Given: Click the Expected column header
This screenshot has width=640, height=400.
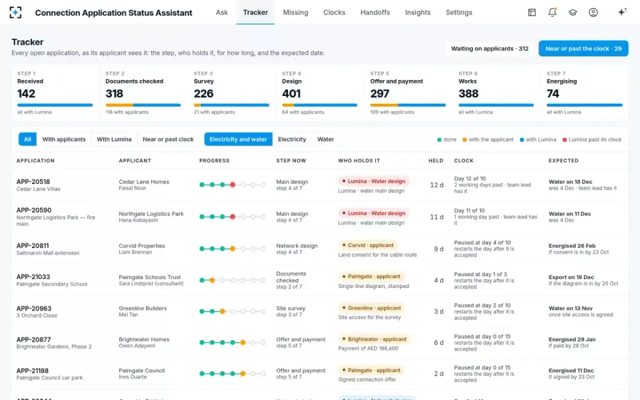Looking at the screenshot, I should [564, 161].
